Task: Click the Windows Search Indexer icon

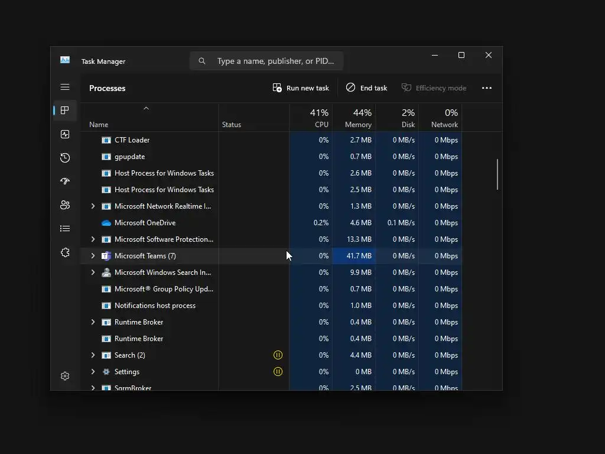Action: (106, 273)
